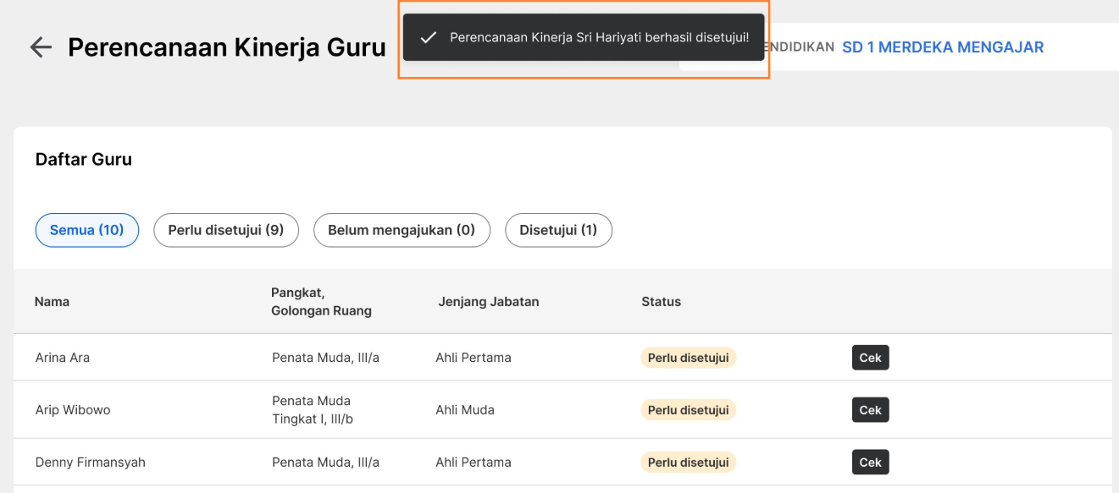Open SD 1 MERDEKA MENGAJAR link
Image resolution: width=1119 pixels, height=493 pixels.
[942, 47]
